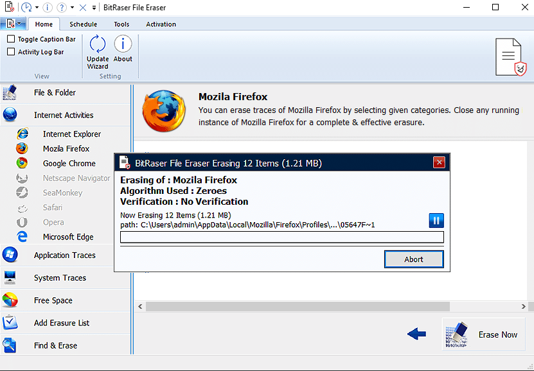Click the scrollbar right arrow

tap(524, 306)
